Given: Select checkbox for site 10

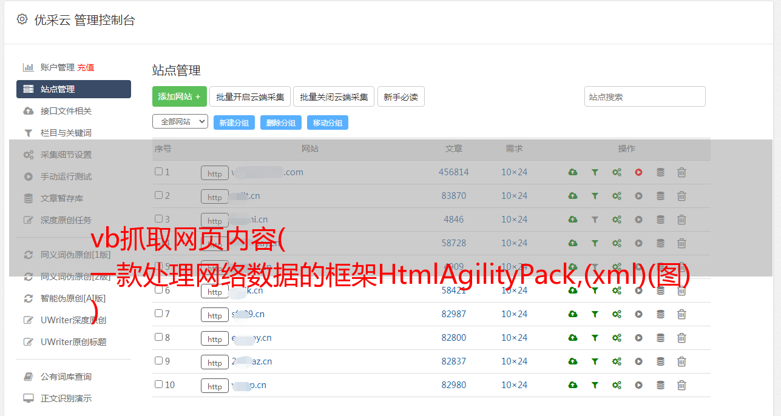Looking at the screenshot, I should pos(158,384).
